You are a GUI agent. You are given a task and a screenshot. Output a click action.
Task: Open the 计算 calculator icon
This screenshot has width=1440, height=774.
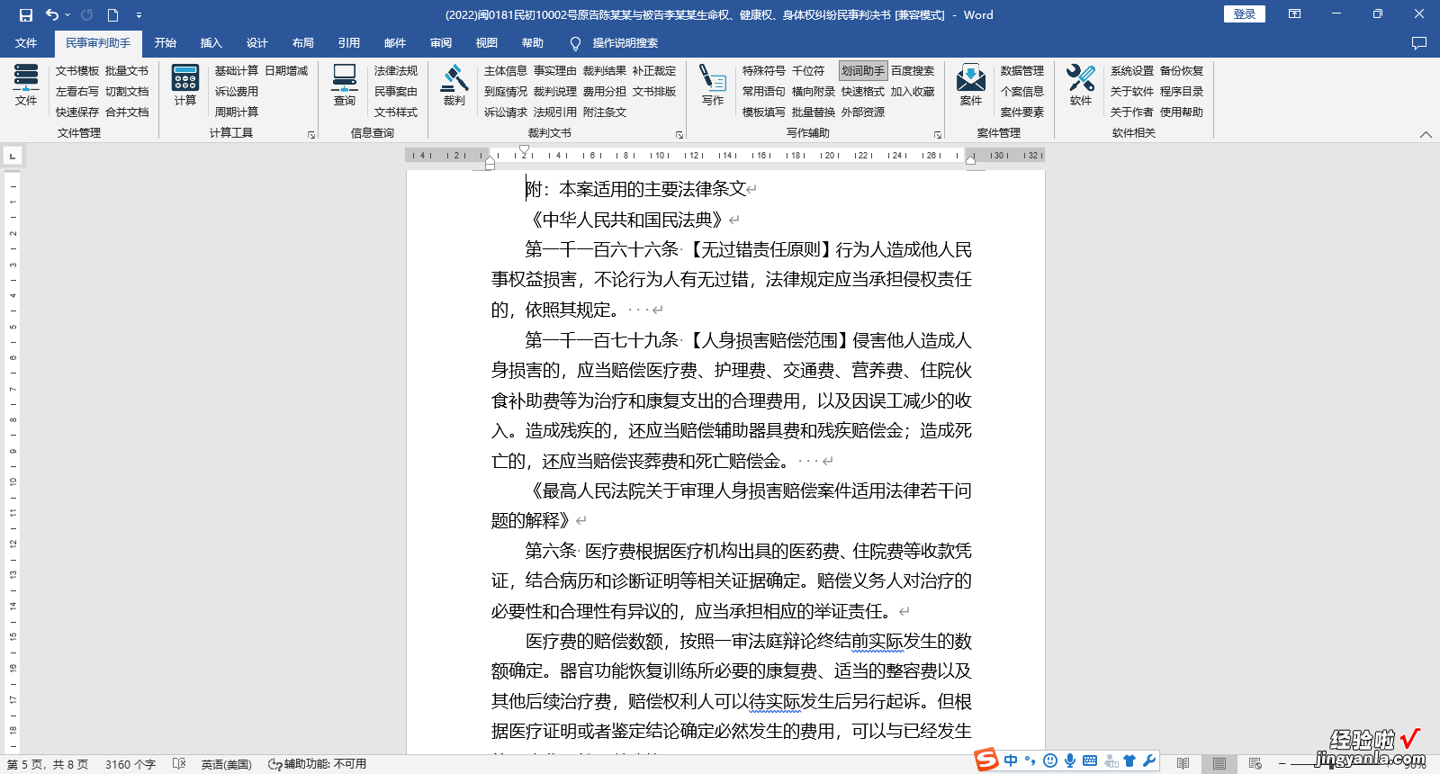[185, 85]
